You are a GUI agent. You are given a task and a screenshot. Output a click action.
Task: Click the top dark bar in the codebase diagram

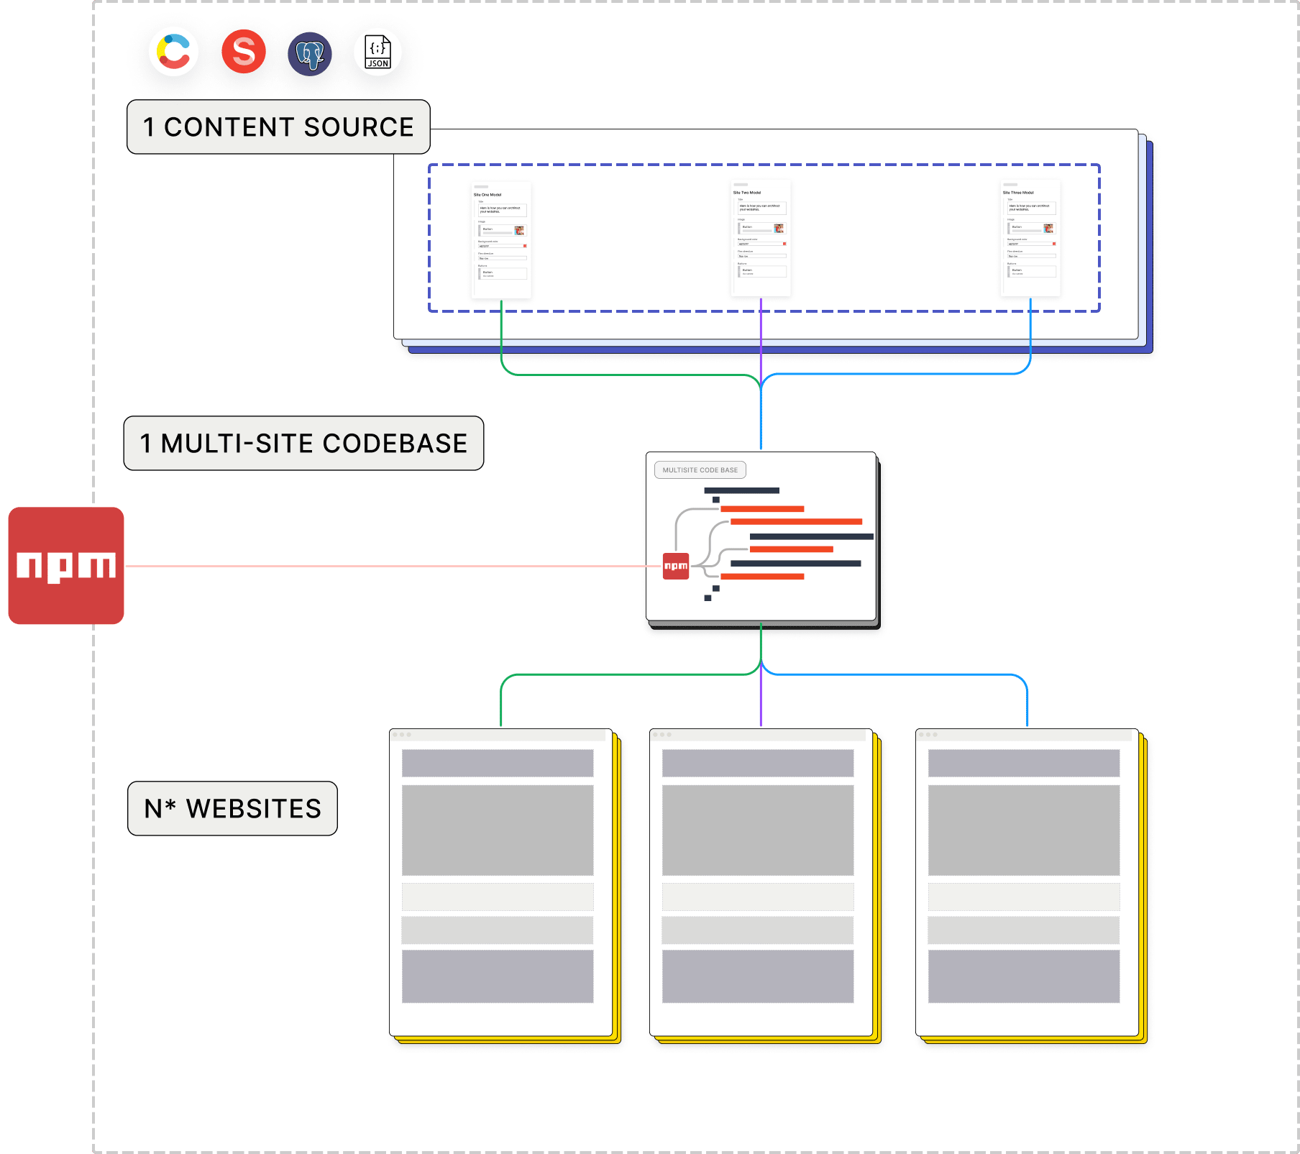point(741,490)
